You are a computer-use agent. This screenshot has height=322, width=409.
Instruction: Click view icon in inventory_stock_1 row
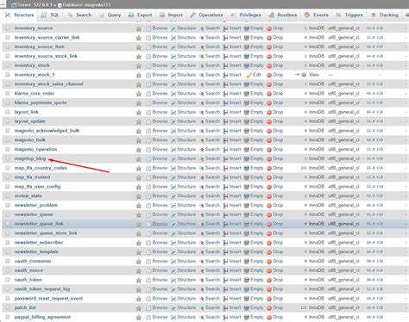pyautogui.click(x=304, y=75)
